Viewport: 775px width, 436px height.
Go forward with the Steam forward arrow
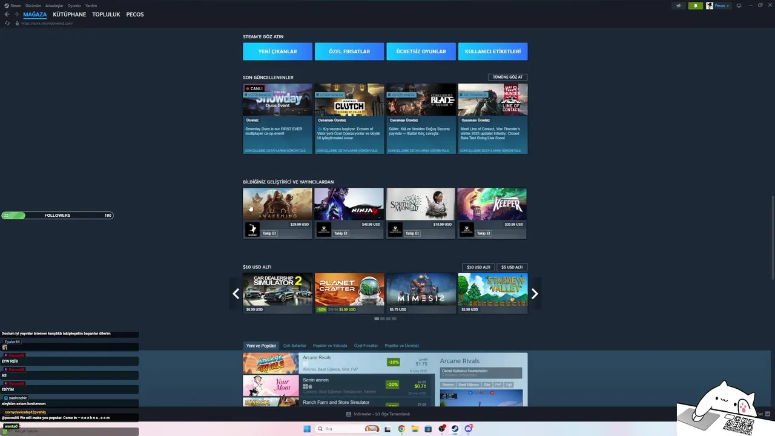16,15
